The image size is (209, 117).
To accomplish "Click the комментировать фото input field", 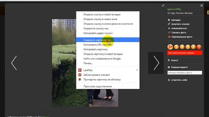I will click(185, 73).
